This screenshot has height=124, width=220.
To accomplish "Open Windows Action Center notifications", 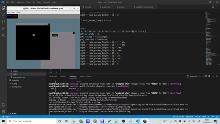I will pos(216,121).
